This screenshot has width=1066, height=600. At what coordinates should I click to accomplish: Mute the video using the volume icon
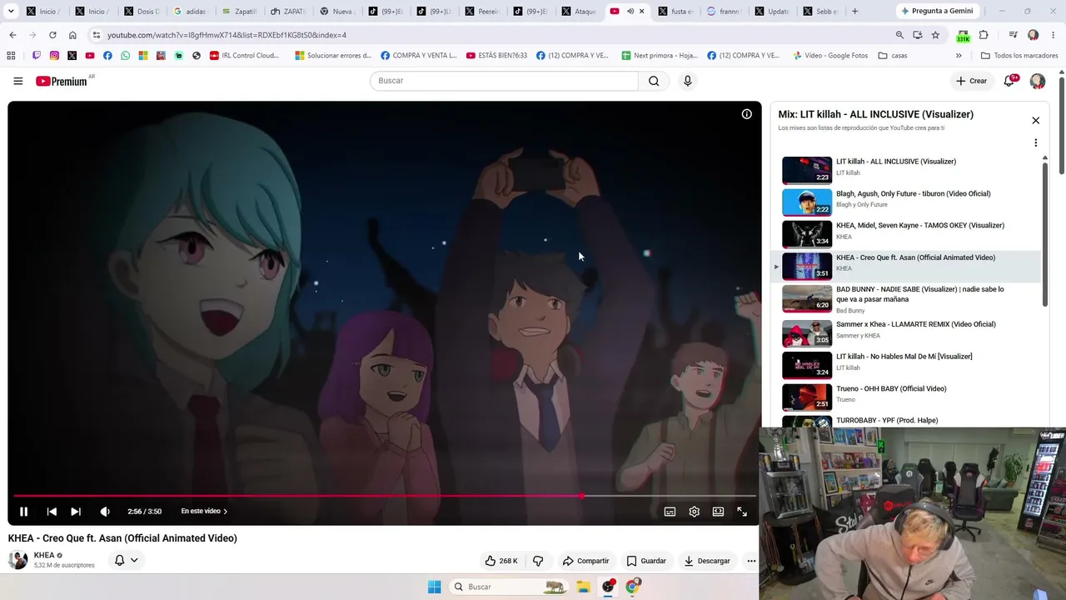105,512
